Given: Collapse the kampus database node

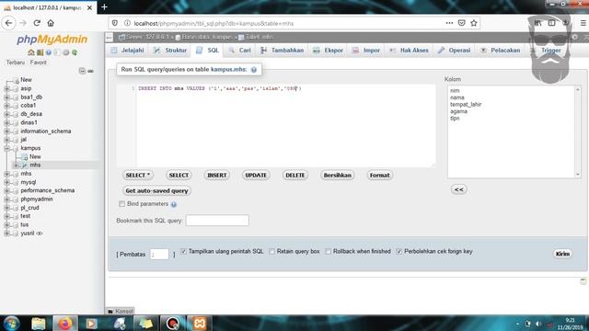Looking at the screenshot, I should [6, 148].
